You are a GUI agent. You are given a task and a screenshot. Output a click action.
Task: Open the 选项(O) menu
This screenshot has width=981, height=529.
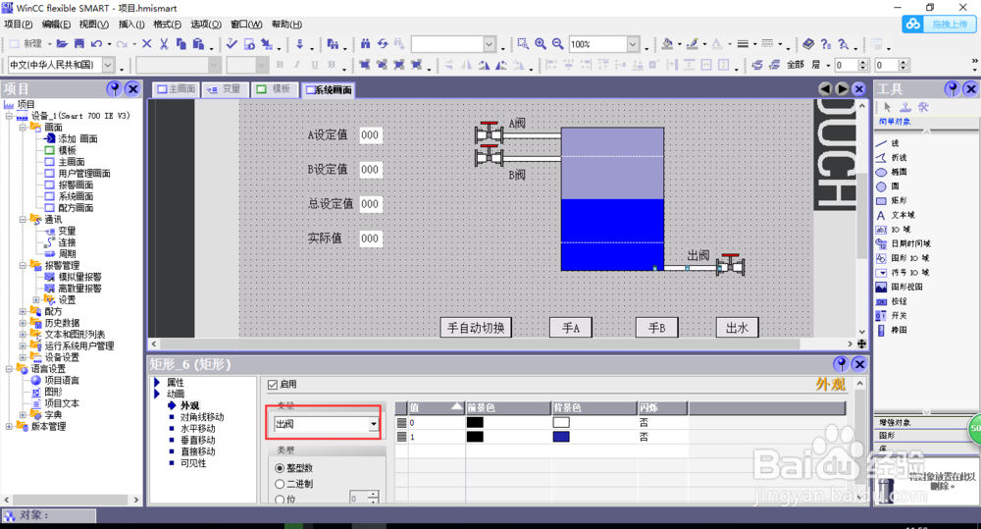coord(206,25)
